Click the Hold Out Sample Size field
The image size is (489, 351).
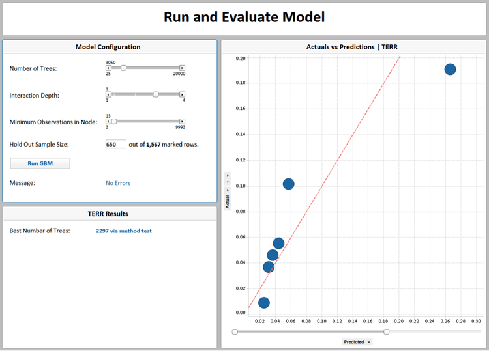point(115,144)
